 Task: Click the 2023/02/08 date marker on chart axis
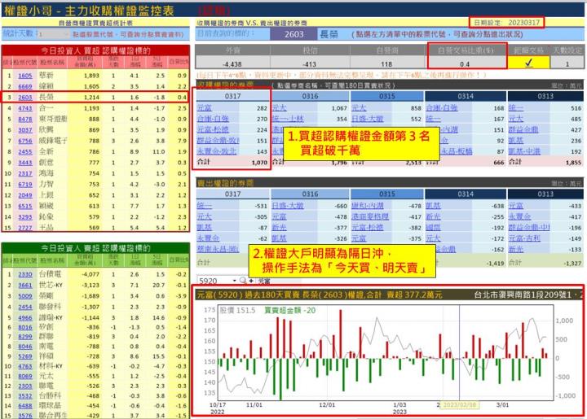pyautogui.click(x=459, y=405)
